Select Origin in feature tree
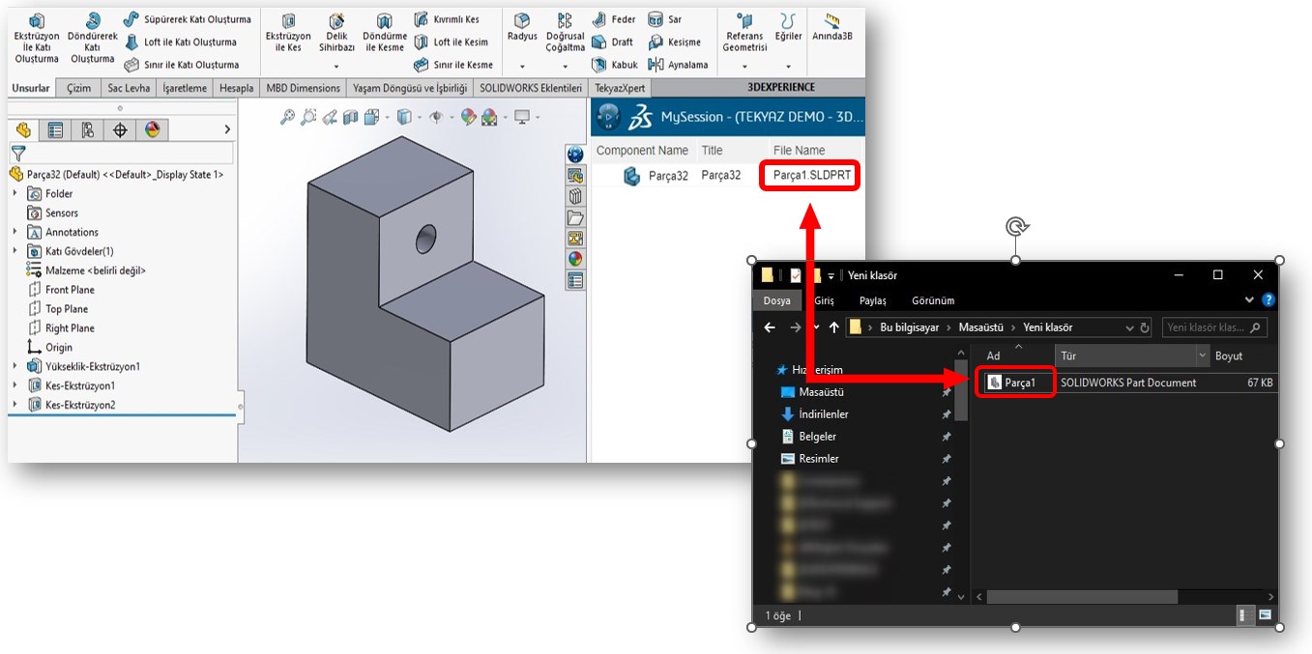 50,348
